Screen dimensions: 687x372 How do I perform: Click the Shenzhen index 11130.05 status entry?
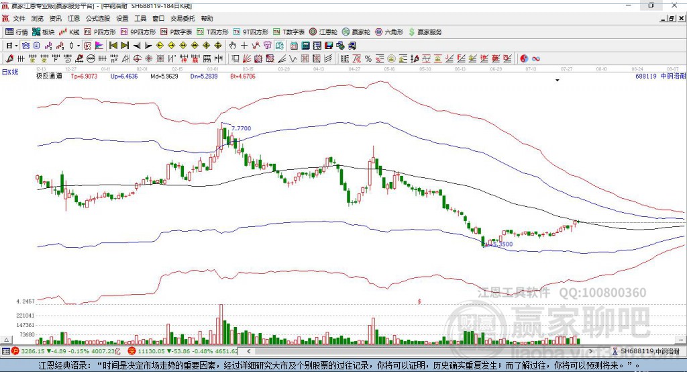(183, 351)
